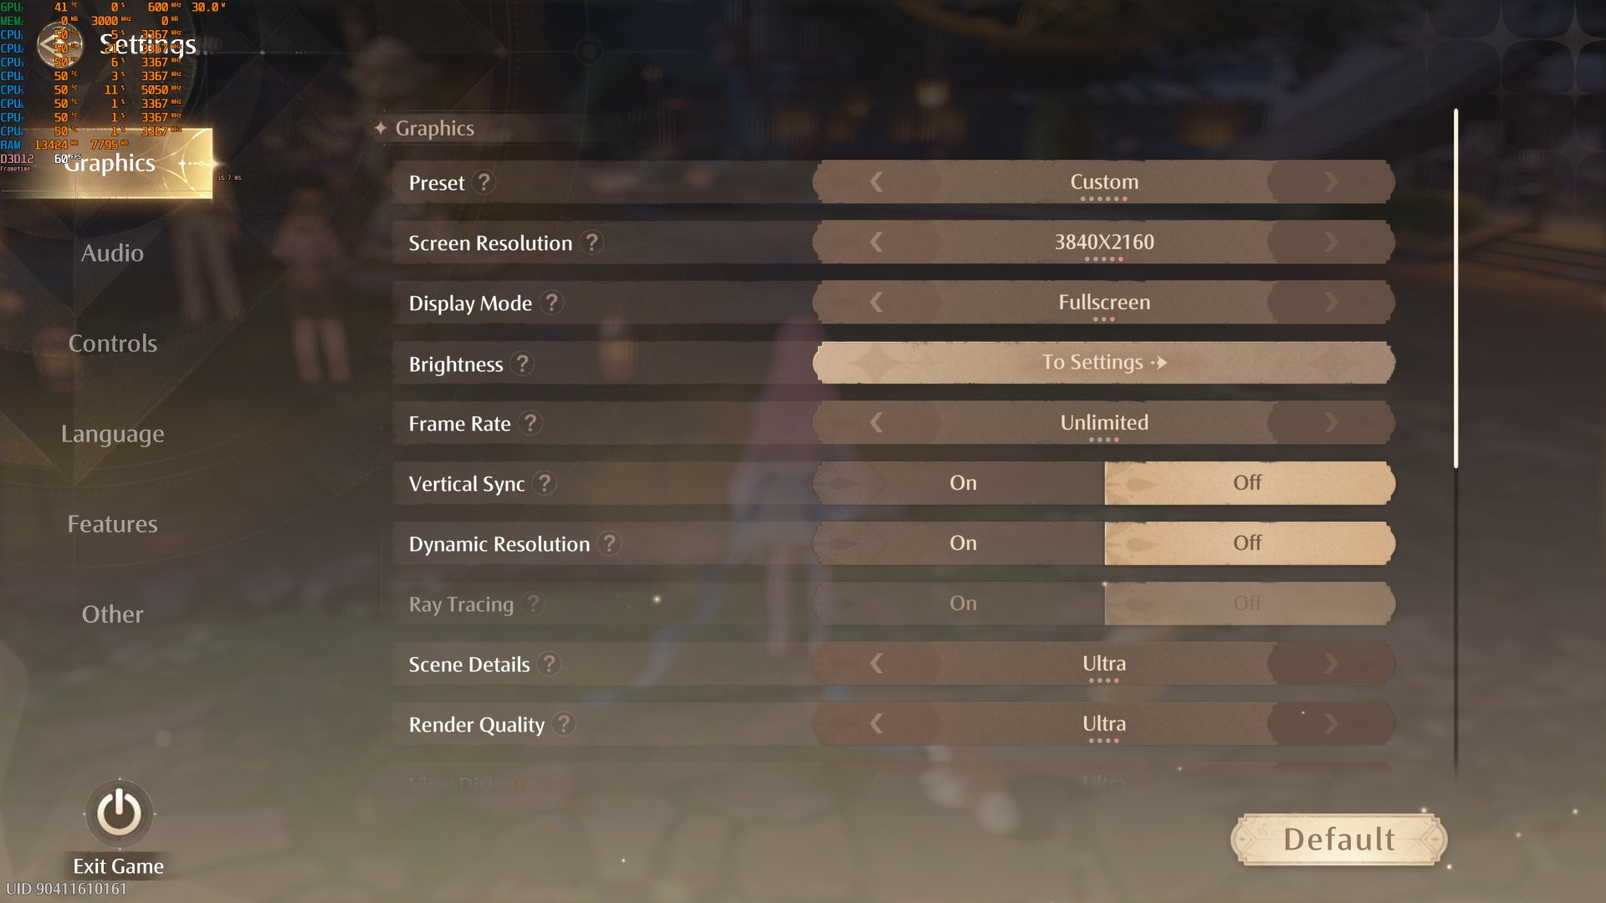Click Brightness To Settings button
The width and height of the screenshot is (1606, 903).
pyautogui.click(x=1104, y=362)
